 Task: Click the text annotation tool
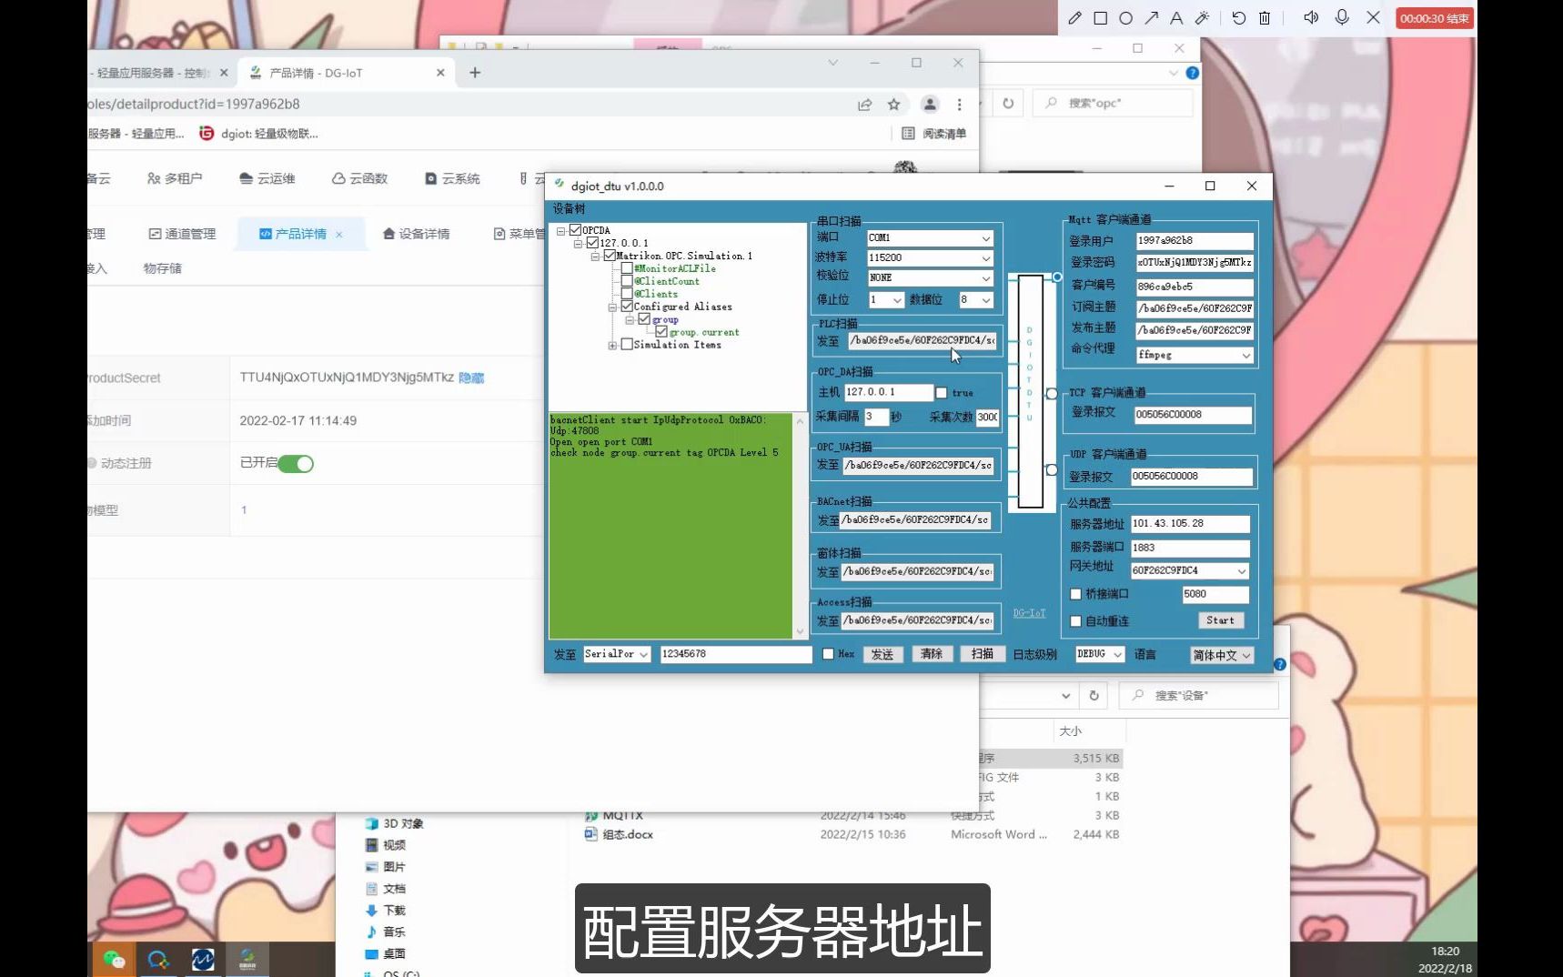pyautogui.click(x=1176, y=18)
